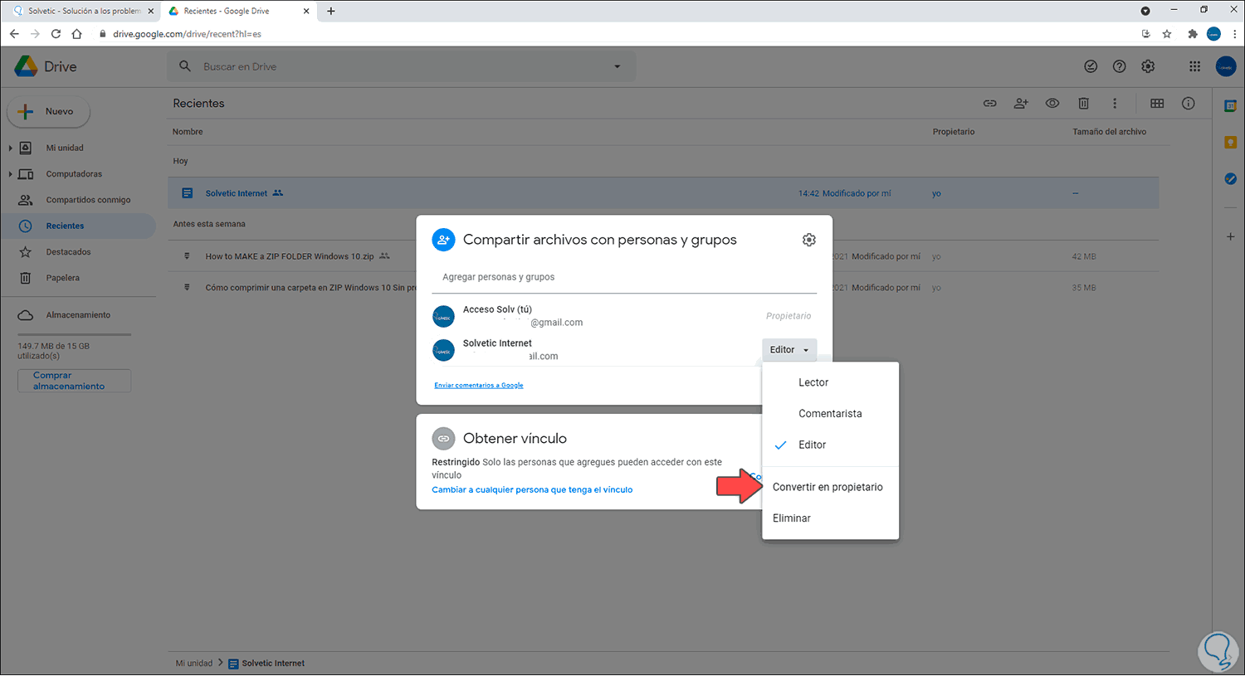Click the Google Drive logo
The width and height of the screenshot is (1245, 676).
pyautogui.click(x=26, y=66)
